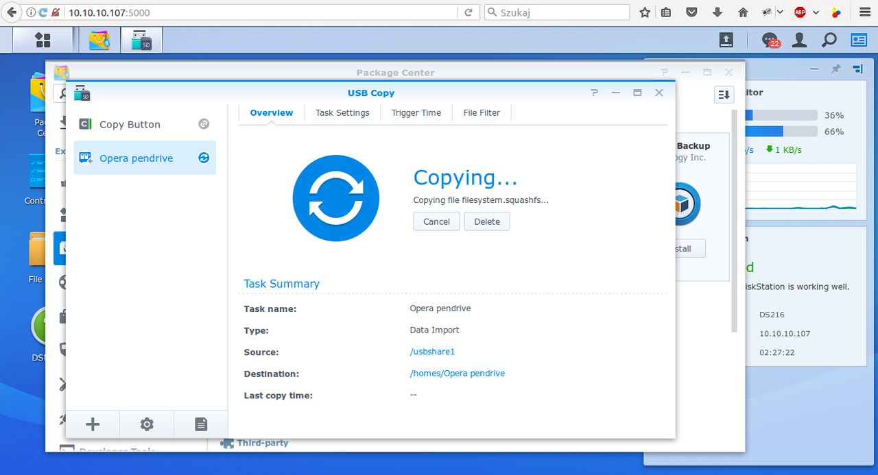Open DSM search magnifier icon
The height and width of the screenshot is (475, 878).
tap(829, 40)
